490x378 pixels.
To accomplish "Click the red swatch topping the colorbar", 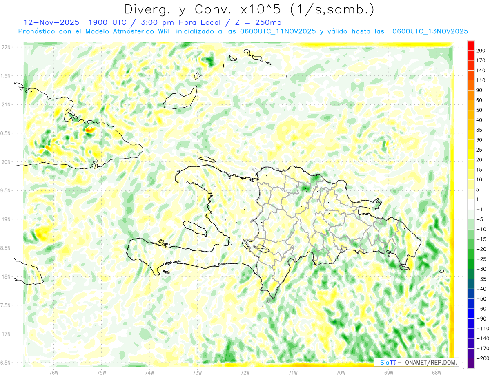I will (471, 45).
